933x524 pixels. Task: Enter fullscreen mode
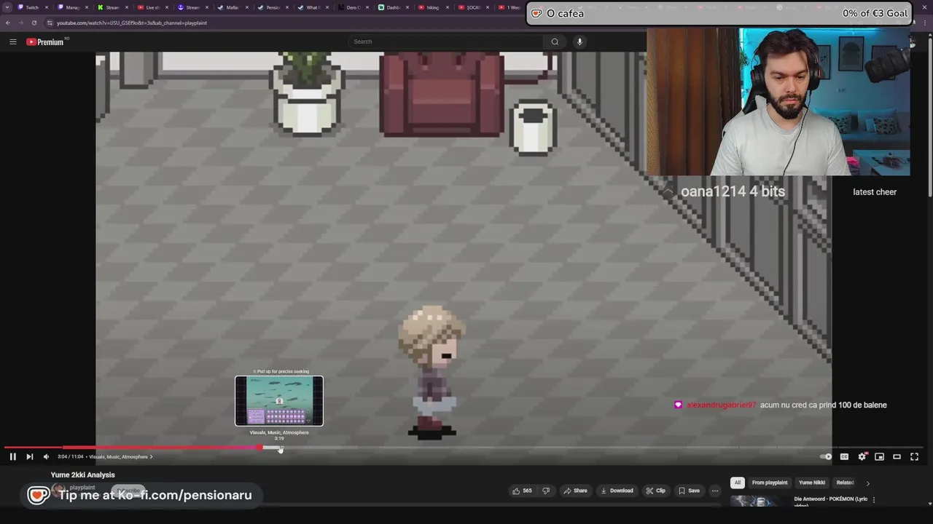pyautogui.click(x=915, y=457)
